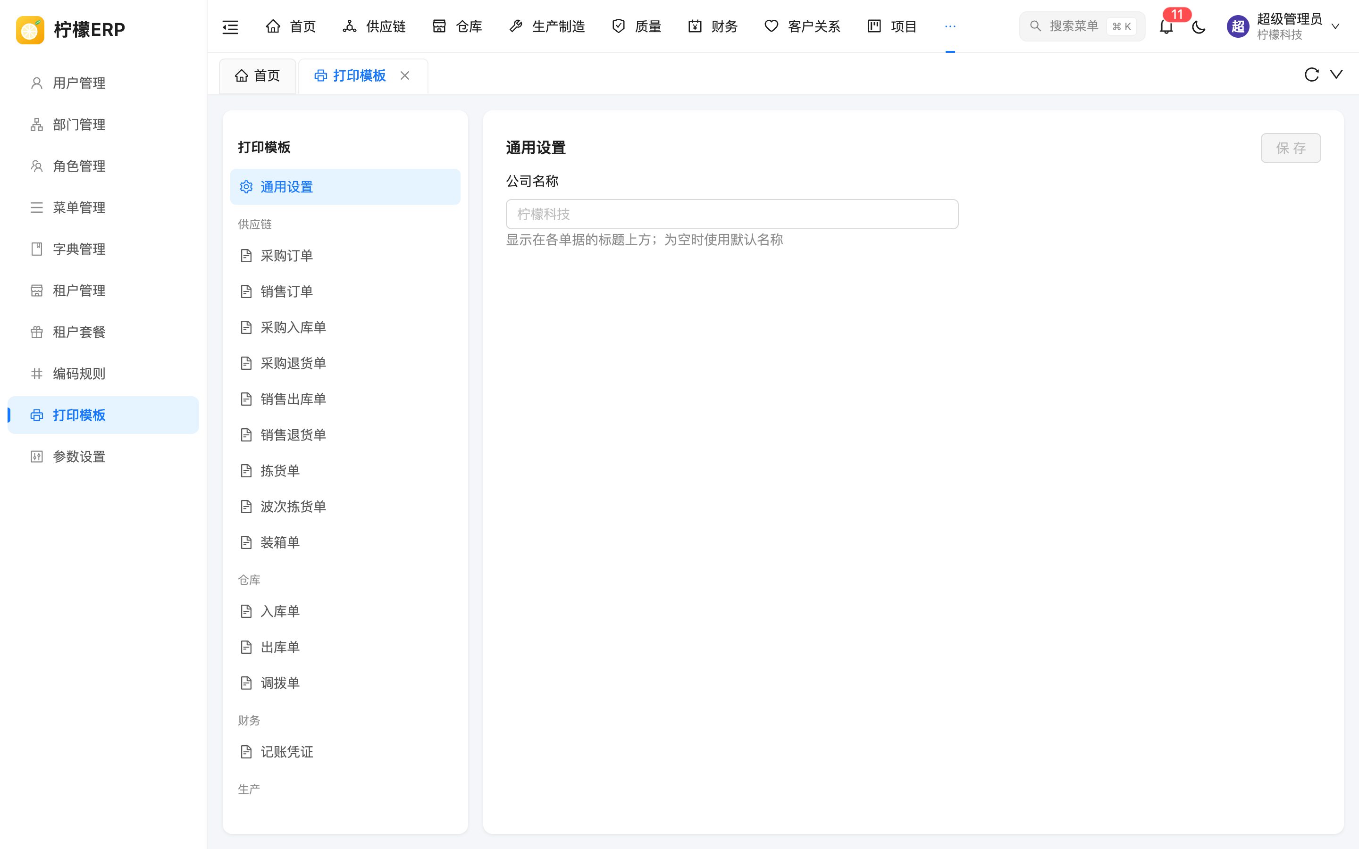Click the 公司名称 input field

pos(732,214)
